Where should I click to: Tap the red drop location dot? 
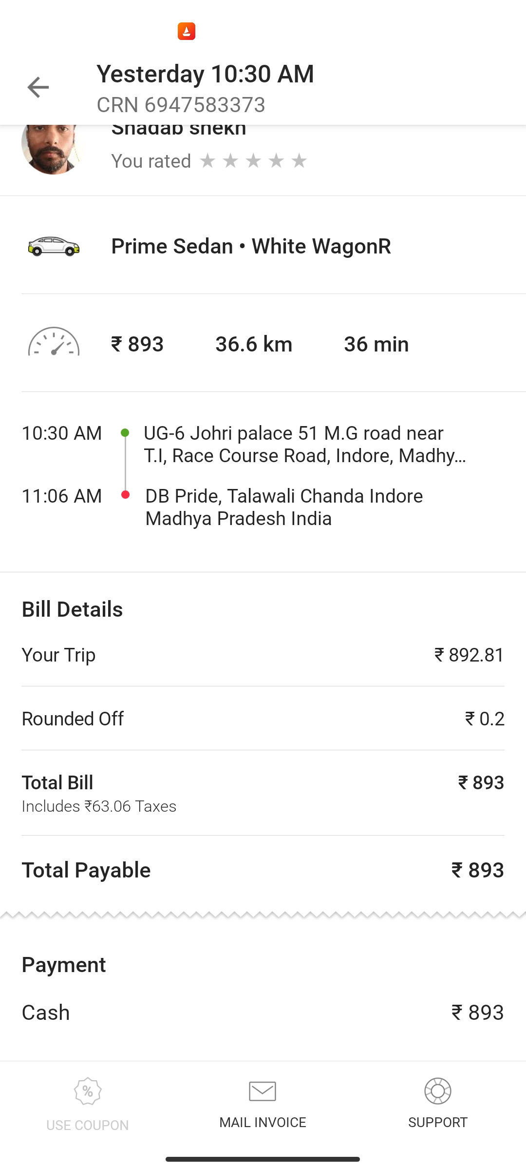[125, 495]
